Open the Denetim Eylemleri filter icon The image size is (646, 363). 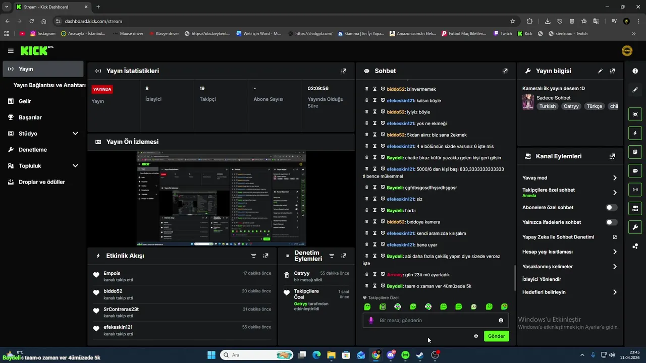coord(332,256)
